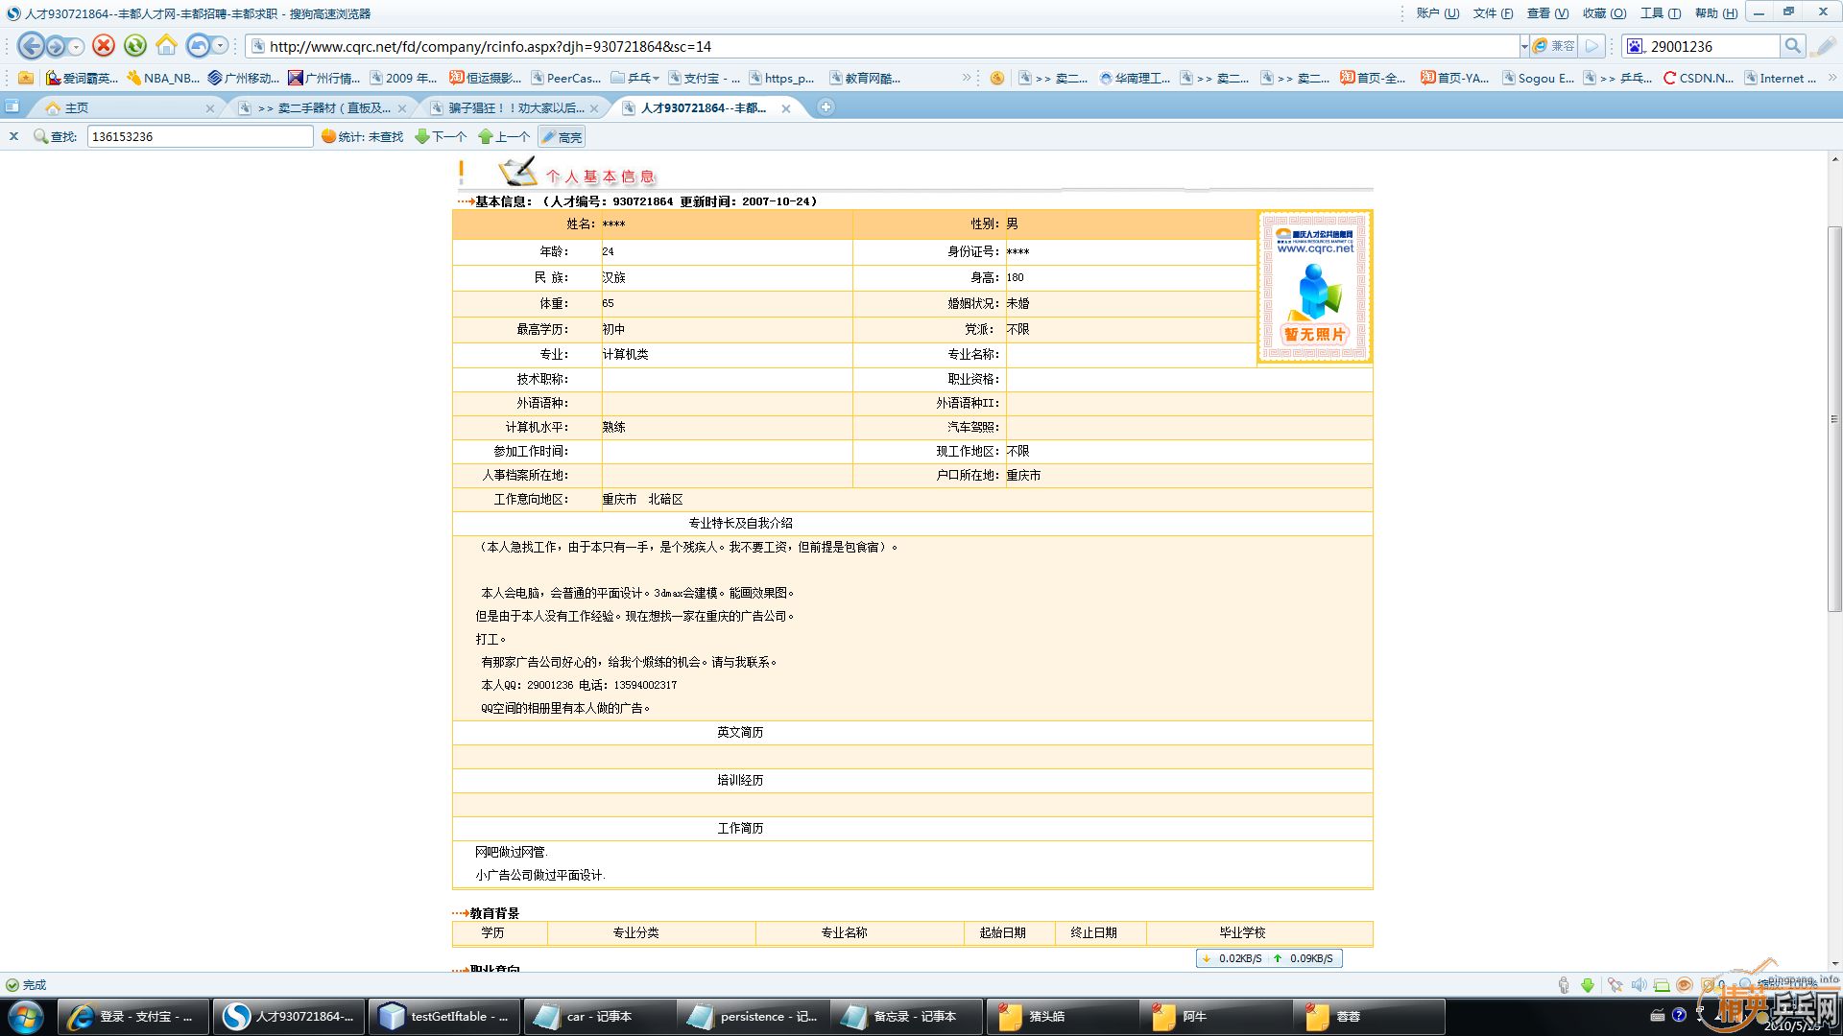Click the speaker mute icon in status bar

1639,984
